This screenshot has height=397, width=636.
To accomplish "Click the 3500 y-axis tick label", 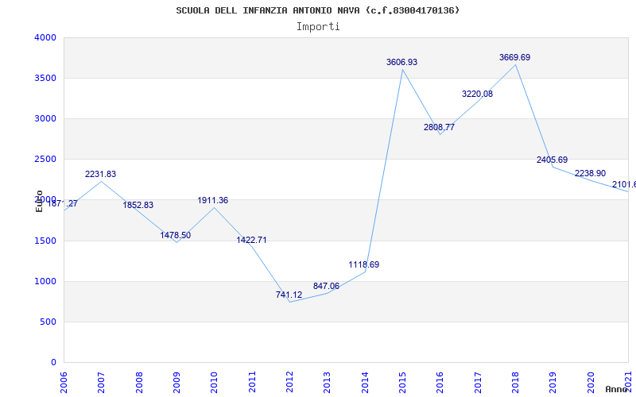I will 45,78.
